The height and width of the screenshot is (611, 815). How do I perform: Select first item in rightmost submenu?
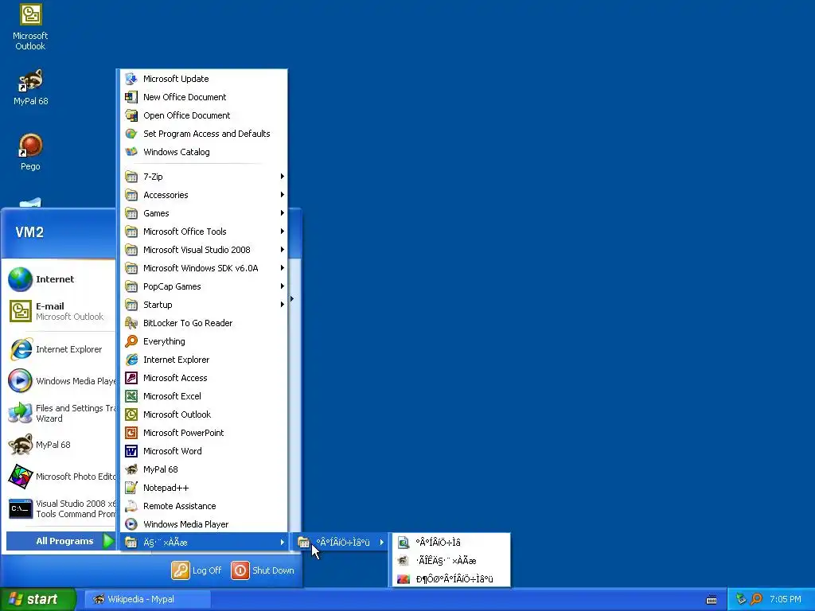tap(451, 543)
